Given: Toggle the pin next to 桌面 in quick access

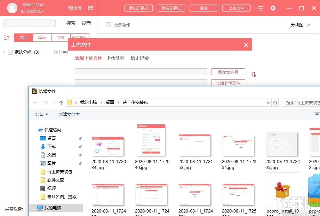Looking at the screenshot, I should [80, 138].
